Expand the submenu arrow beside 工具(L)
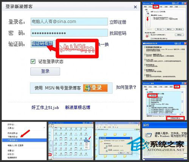 (44, 128)
